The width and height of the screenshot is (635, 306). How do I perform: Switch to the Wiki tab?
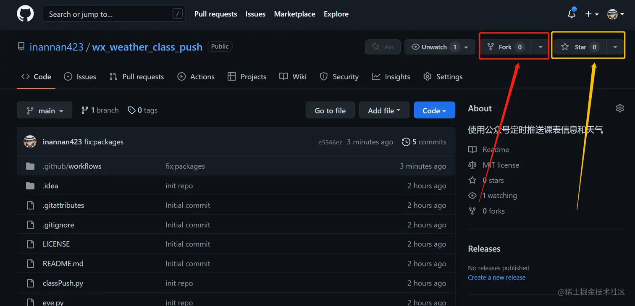point(293,76)
